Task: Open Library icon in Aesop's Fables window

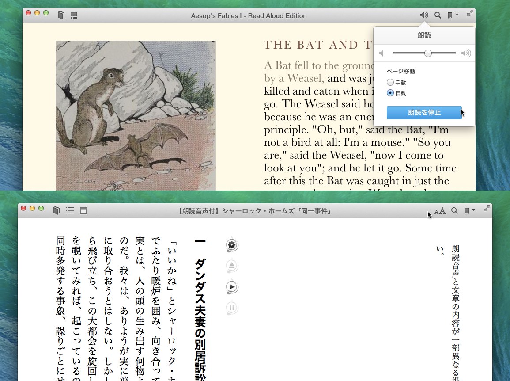Action: coord(61,15)
